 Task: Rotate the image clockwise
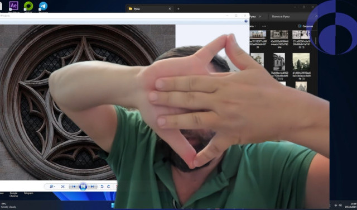tap(109, 187)
